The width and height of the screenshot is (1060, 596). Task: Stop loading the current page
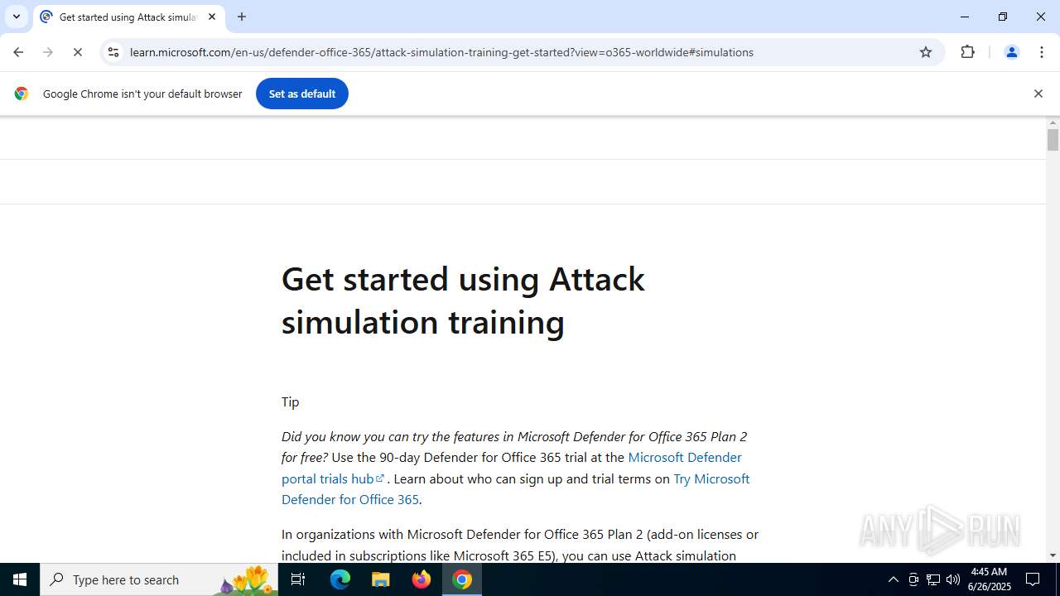click(78, 52)
